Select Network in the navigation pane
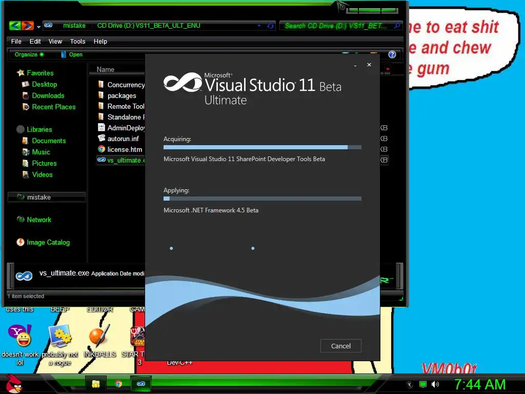This screenshot has width=525, height=394. pos(39,220)
